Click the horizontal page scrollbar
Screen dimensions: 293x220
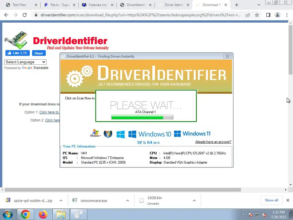tap(123, 190)
